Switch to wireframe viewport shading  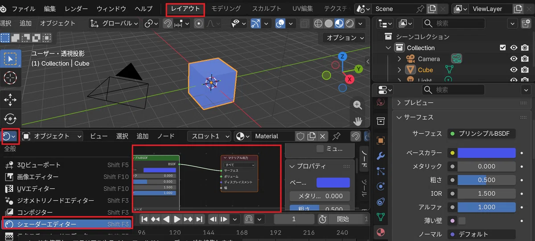(318, 23)
